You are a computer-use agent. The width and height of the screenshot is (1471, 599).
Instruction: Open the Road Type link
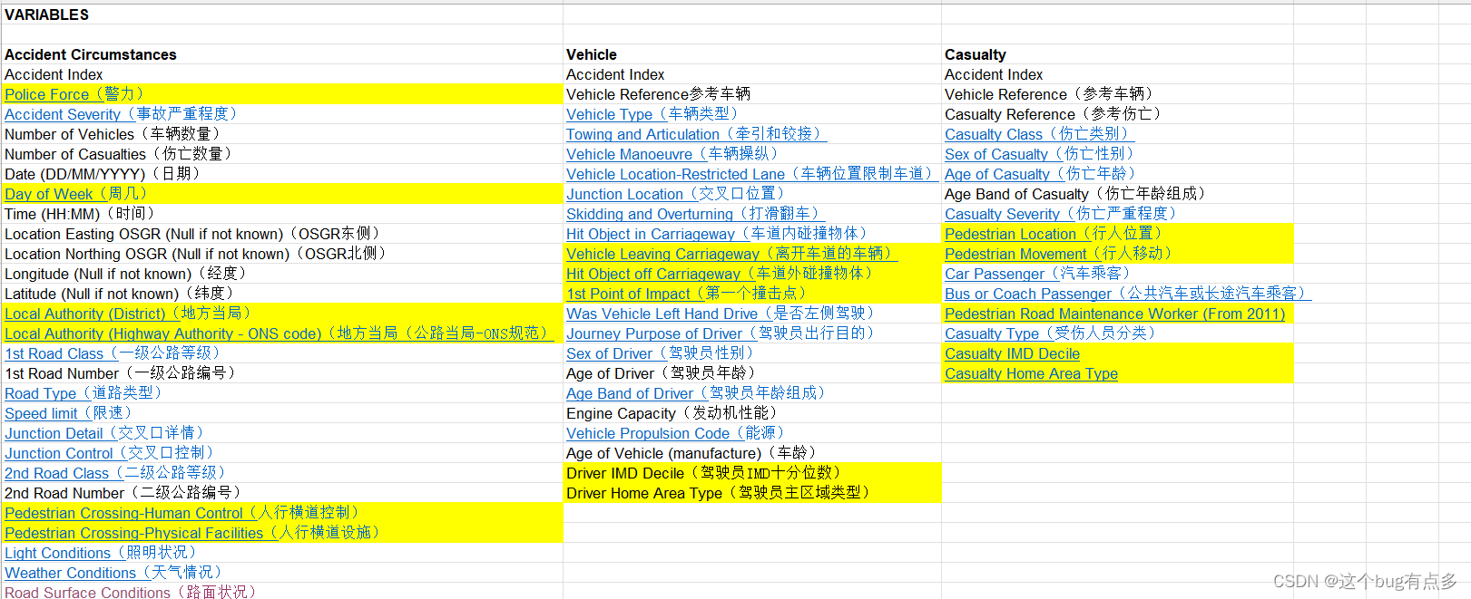pos(83,393)
